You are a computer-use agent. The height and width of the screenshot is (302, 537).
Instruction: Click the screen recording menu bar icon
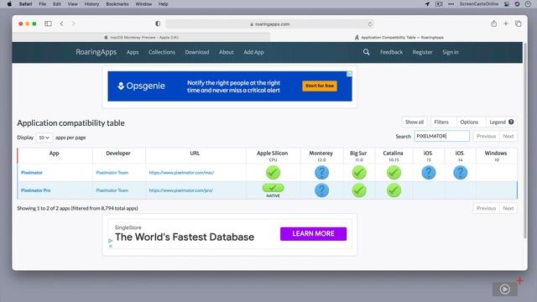(439, 4)
